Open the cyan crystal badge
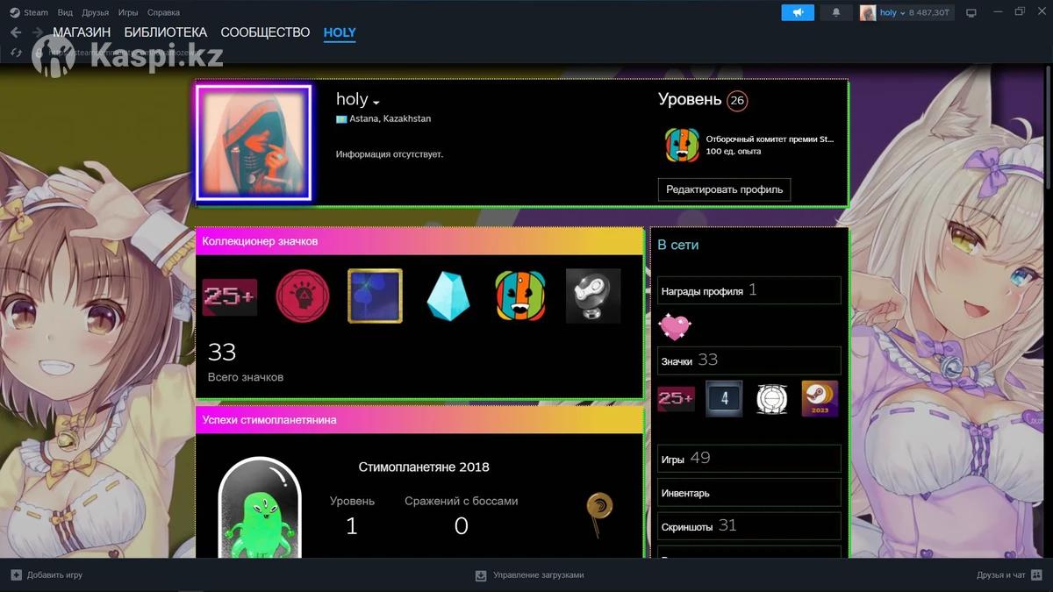 click(x=448, y=296)
